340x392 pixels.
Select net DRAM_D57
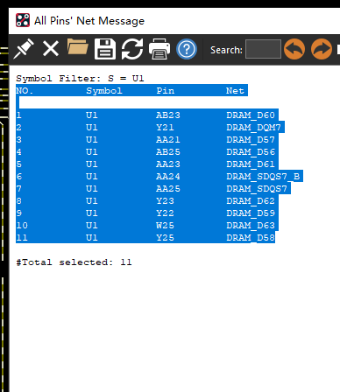[x=251, y=140]
